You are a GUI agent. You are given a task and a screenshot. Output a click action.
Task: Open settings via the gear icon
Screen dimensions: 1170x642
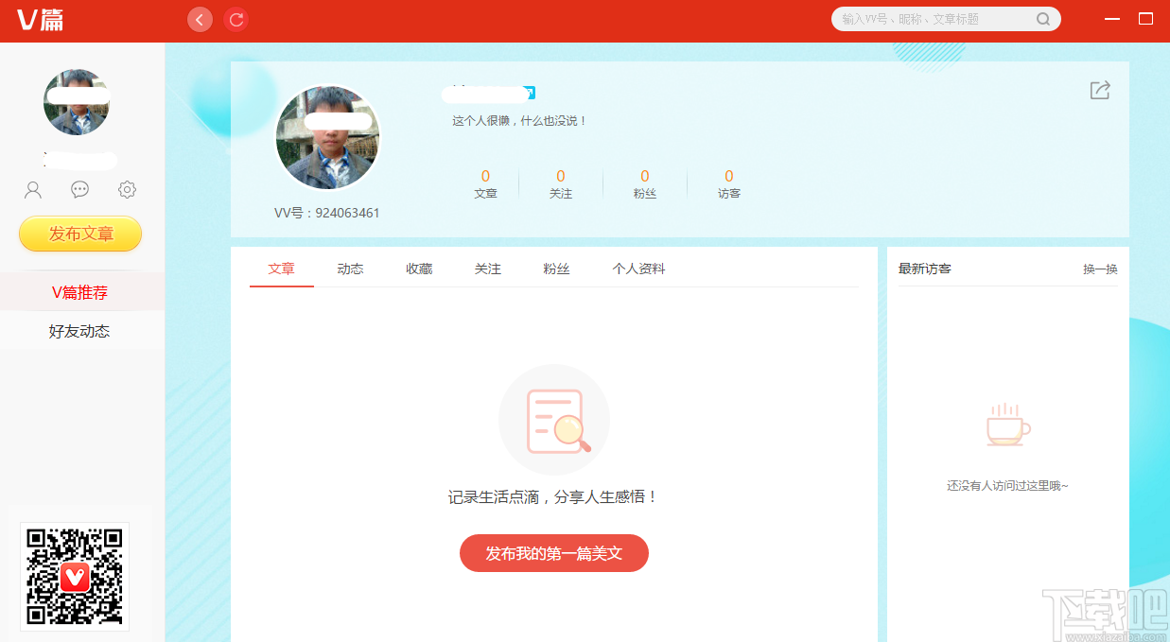pyautogui.click(x=127, y=189)
